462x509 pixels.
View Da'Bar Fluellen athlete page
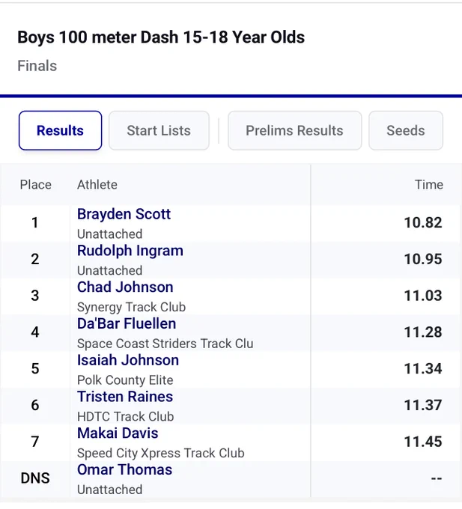coord(127,324)
